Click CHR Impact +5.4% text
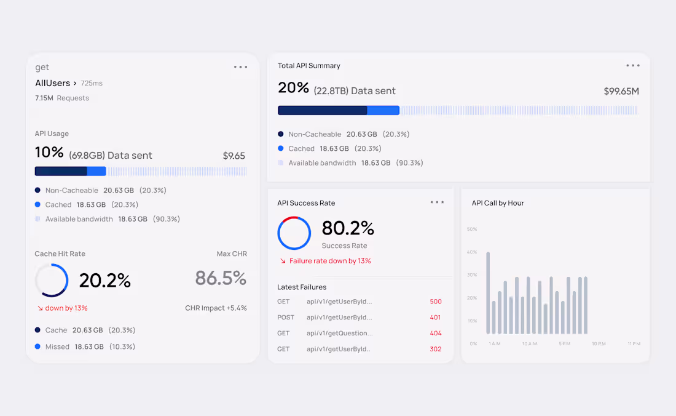 tap(216, 308)
